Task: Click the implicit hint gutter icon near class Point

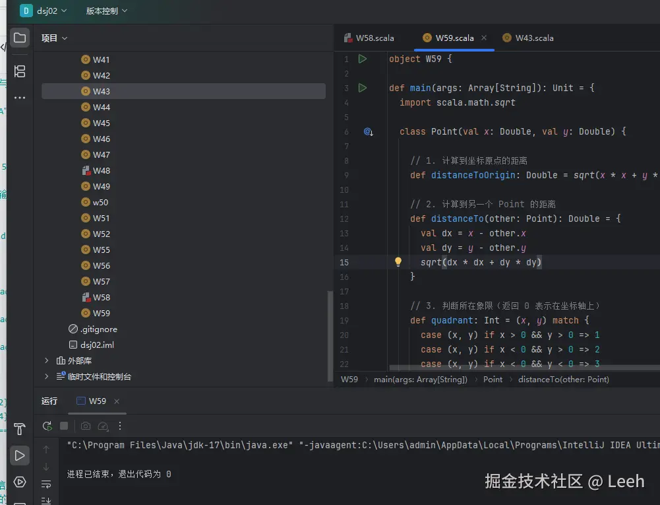Action: pyautogui.click(x=368, y=131)
